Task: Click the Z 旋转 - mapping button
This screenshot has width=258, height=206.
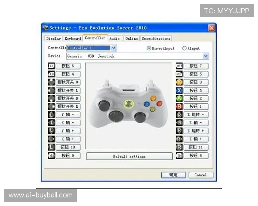Action: (196, 115)
